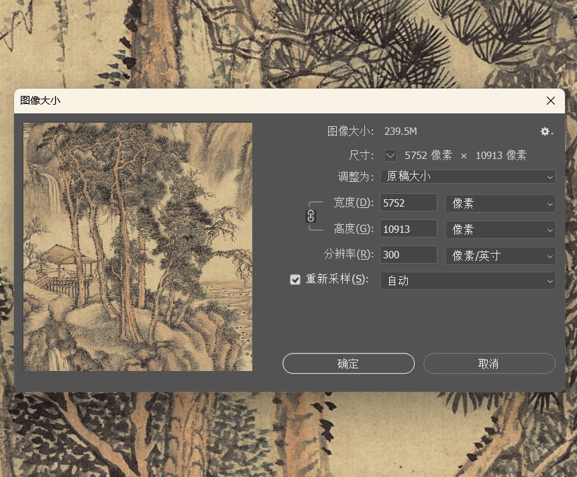The width and height of the screenshot is (577, 477).
Task: Click the 宽度 input field showing 5752
Action: (409, 203)
